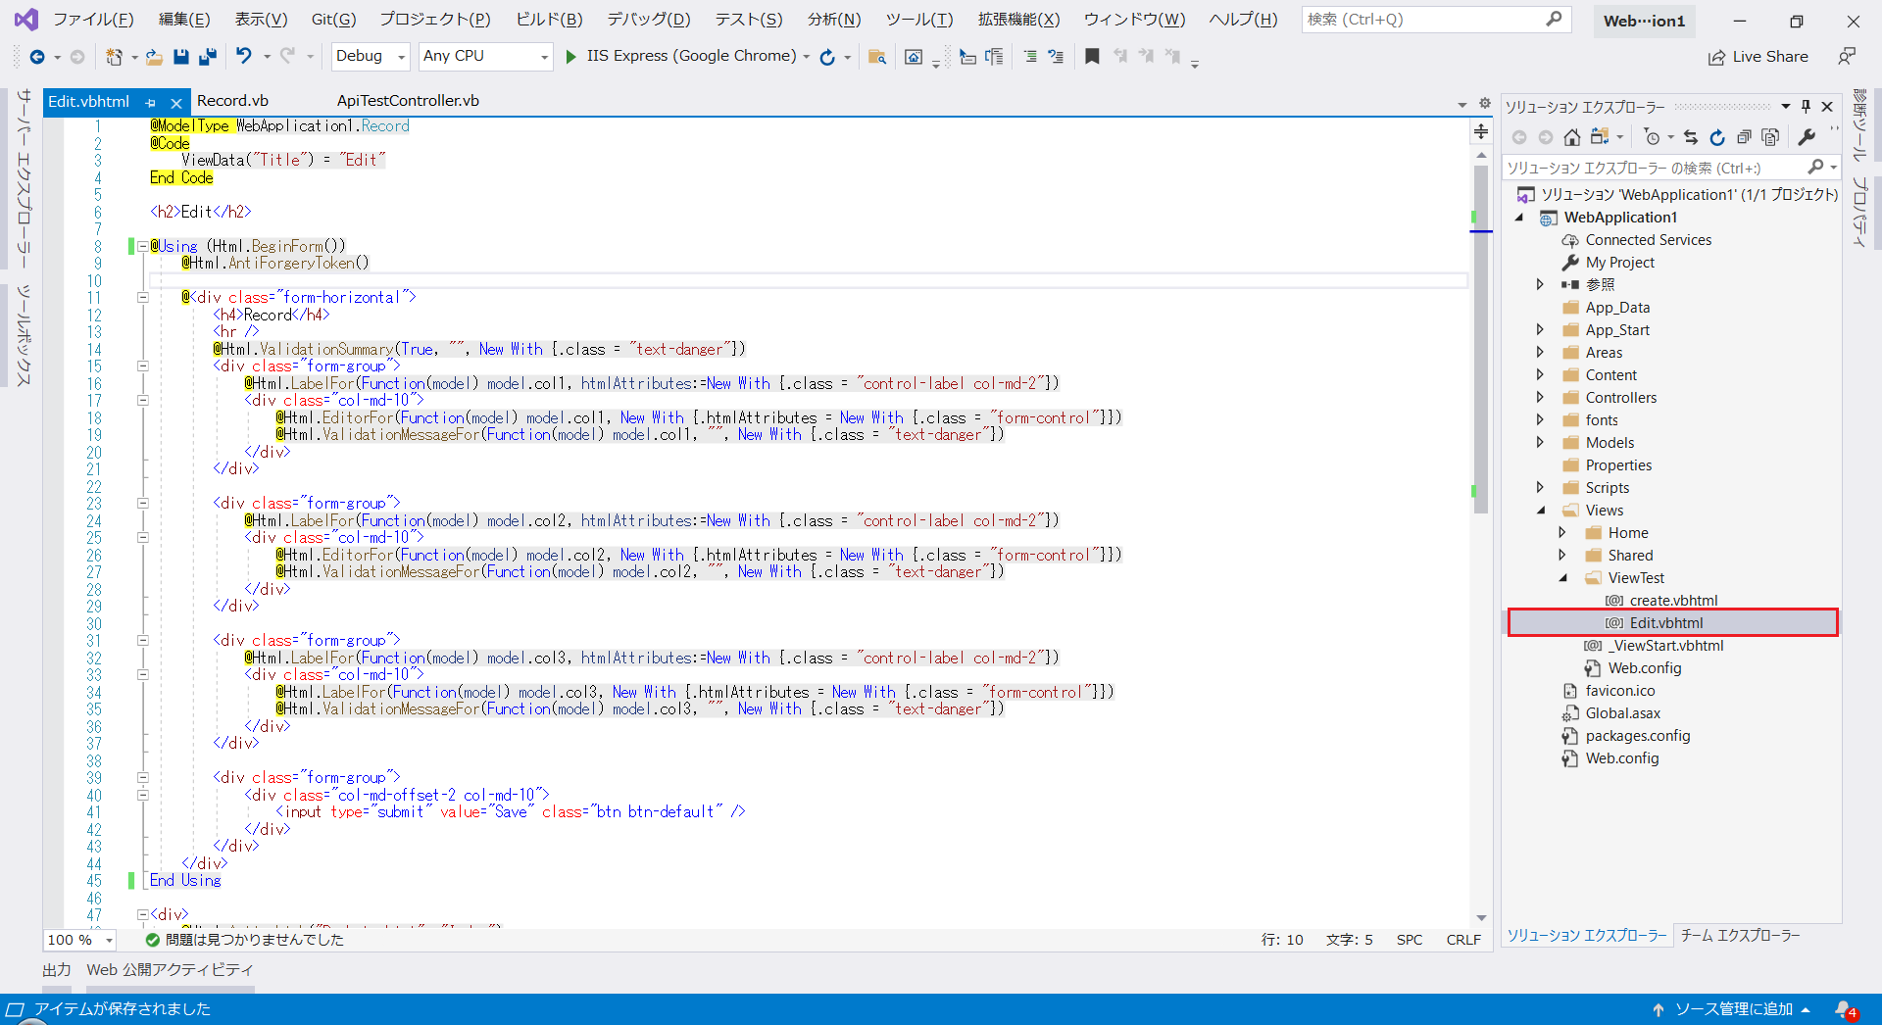Image resolution: width=1882 pixels, height=1025 pixels.
Task: Click inside the 検索 (Ctrl+Q) search box
Action: (x=1421, y=19)
